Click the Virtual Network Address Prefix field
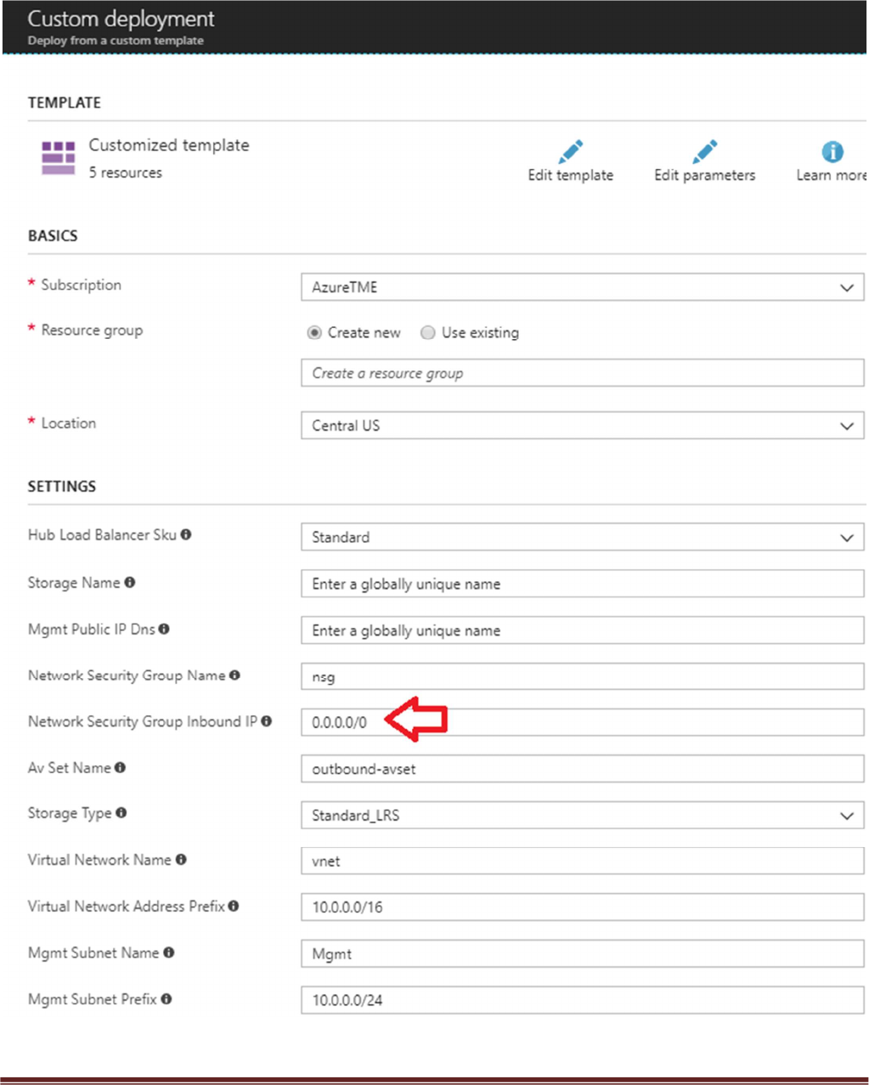 pyautogui.click(x=582, y=907)
